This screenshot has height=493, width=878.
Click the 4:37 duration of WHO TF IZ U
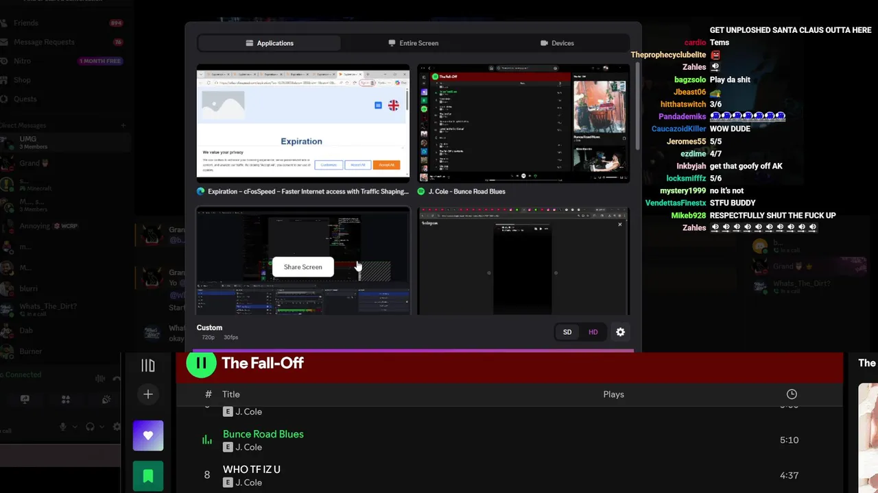pyautogui.click(x=789, y=475)
